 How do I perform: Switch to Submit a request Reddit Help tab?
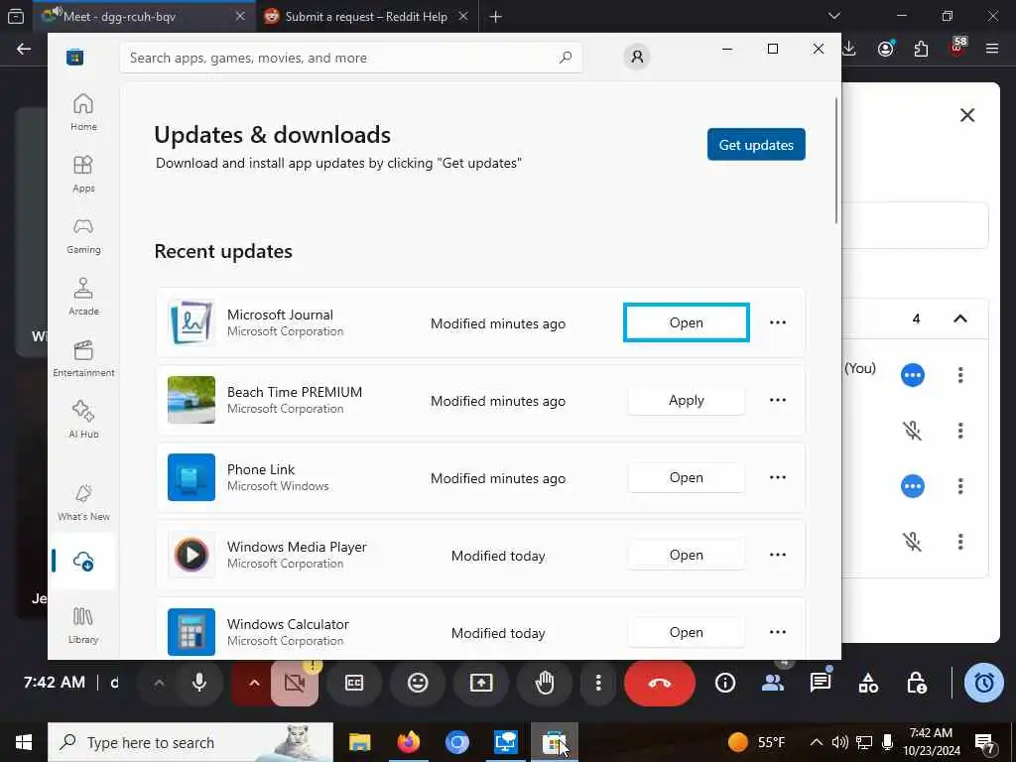[x=366, y=16]
